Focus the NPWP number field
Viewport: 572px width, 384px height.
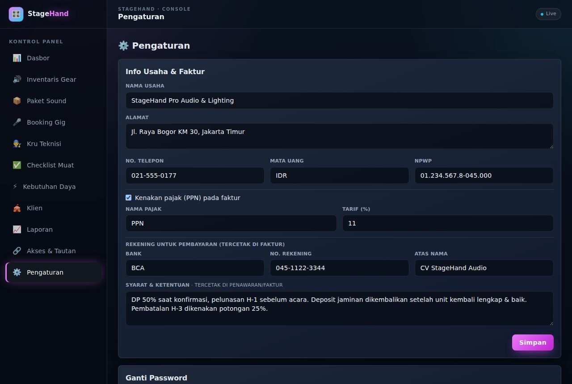[x=484, y=175]
